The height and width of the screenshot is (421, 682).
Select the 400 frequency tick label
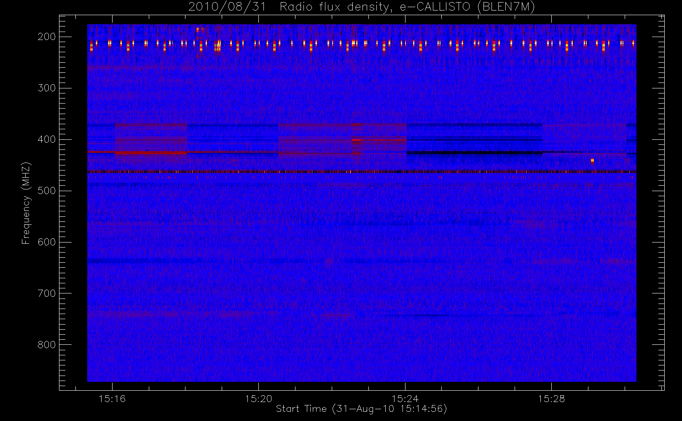click(x=46, y=139)
